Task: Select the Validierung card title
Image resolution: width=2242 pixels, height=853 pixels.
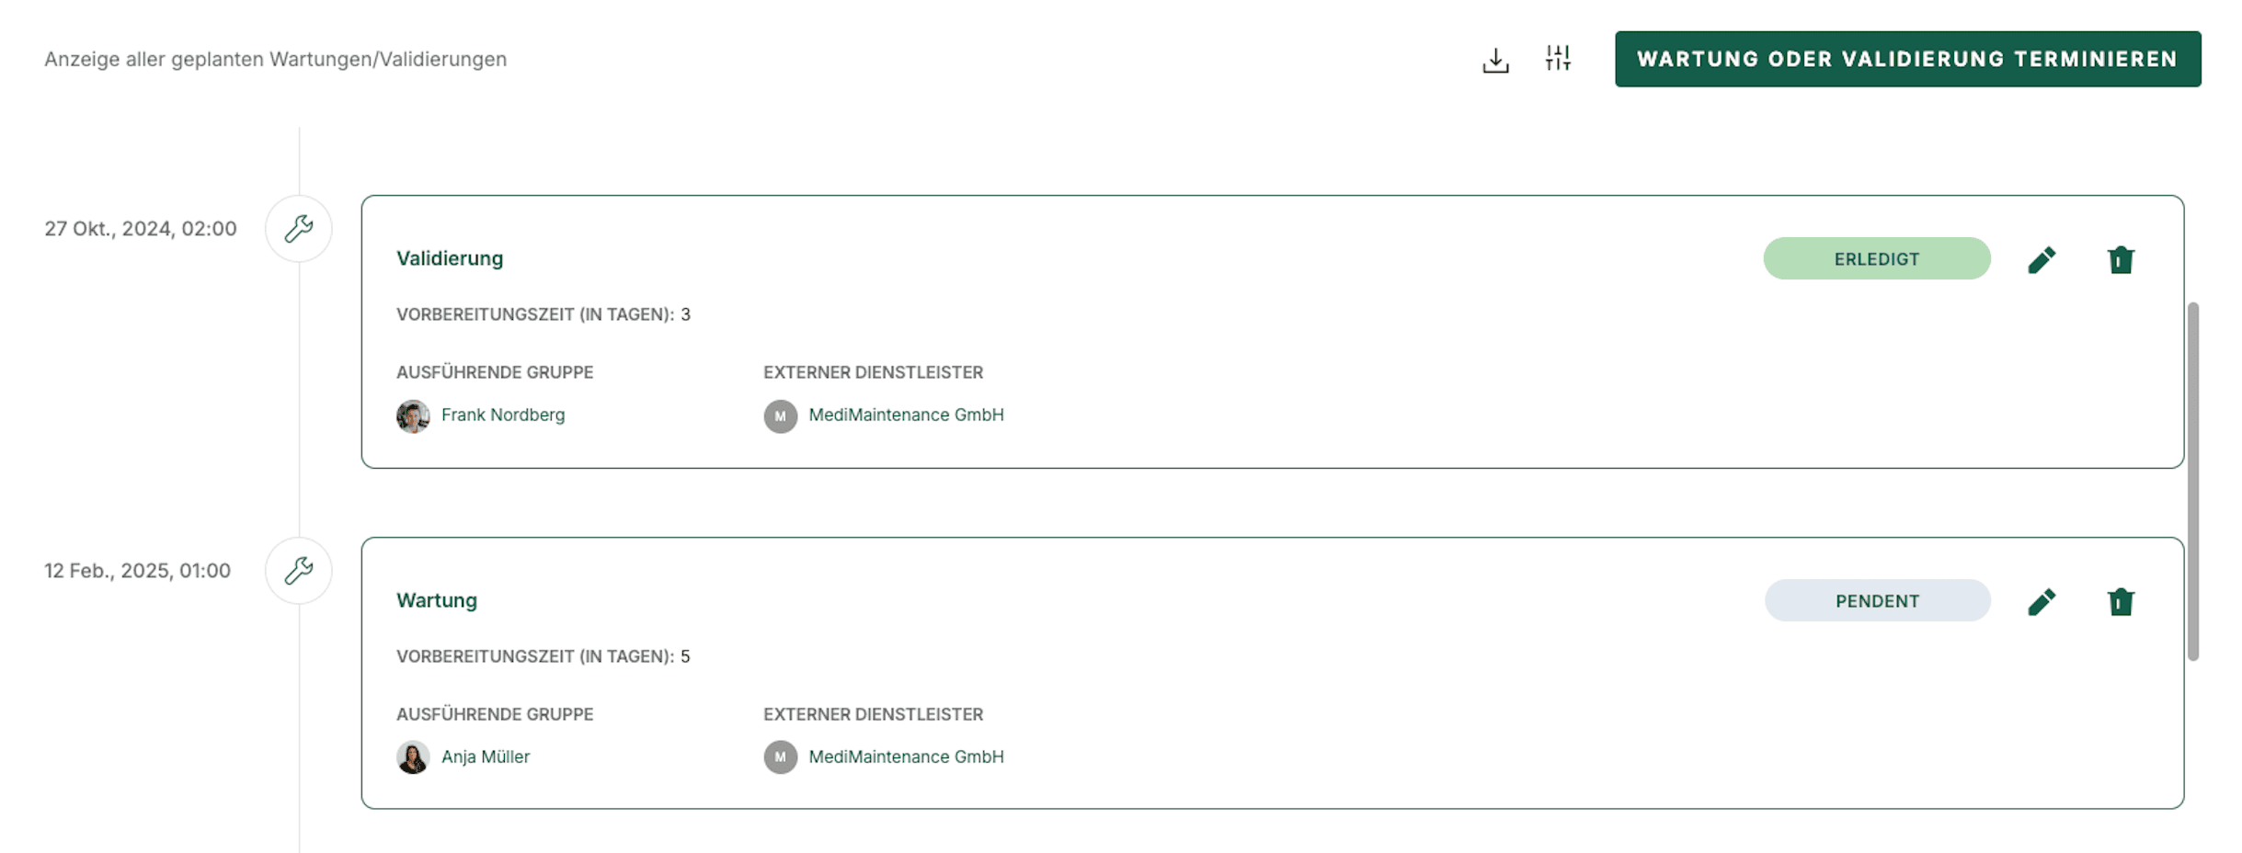Action: 450,259
